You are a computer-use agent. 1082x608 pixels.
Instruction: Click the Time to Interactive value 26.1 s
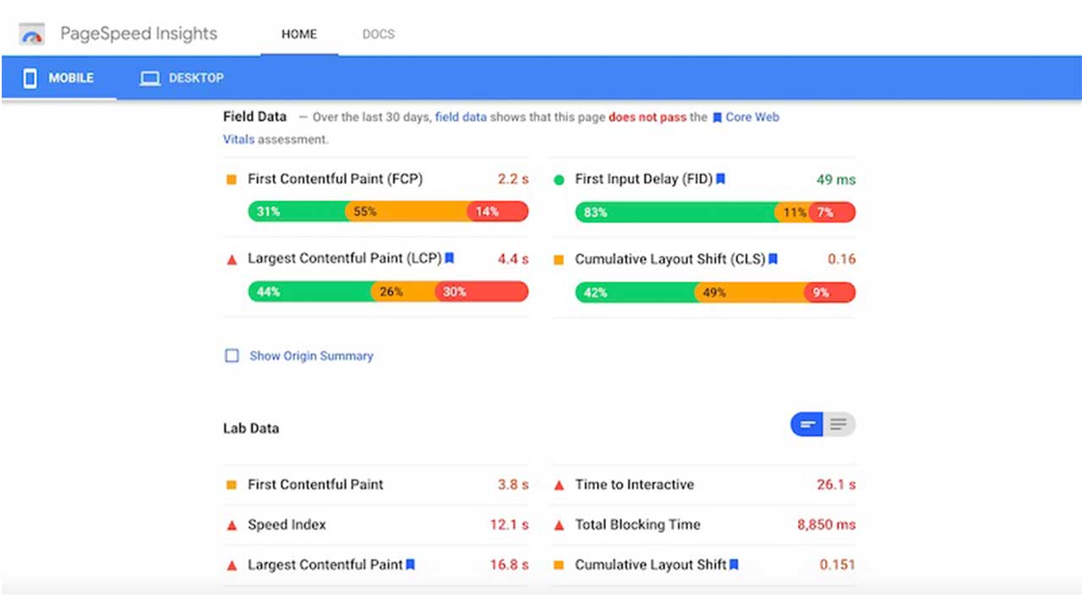tap(836, 485)
